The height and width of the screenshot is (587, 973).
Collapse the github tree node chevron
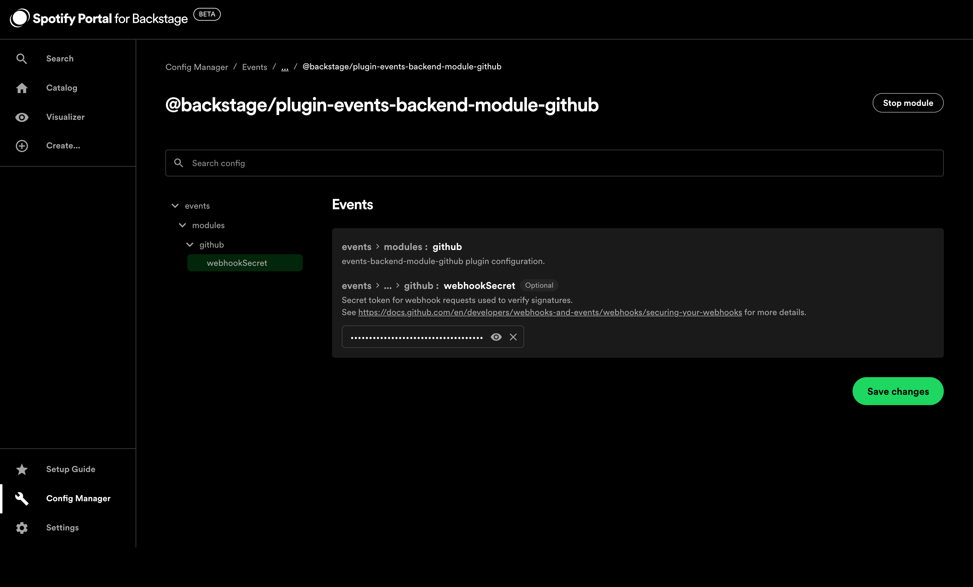189,245
